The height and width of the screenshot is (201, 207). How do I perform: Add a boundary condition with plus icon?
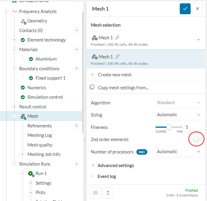(x=76, y=69)
